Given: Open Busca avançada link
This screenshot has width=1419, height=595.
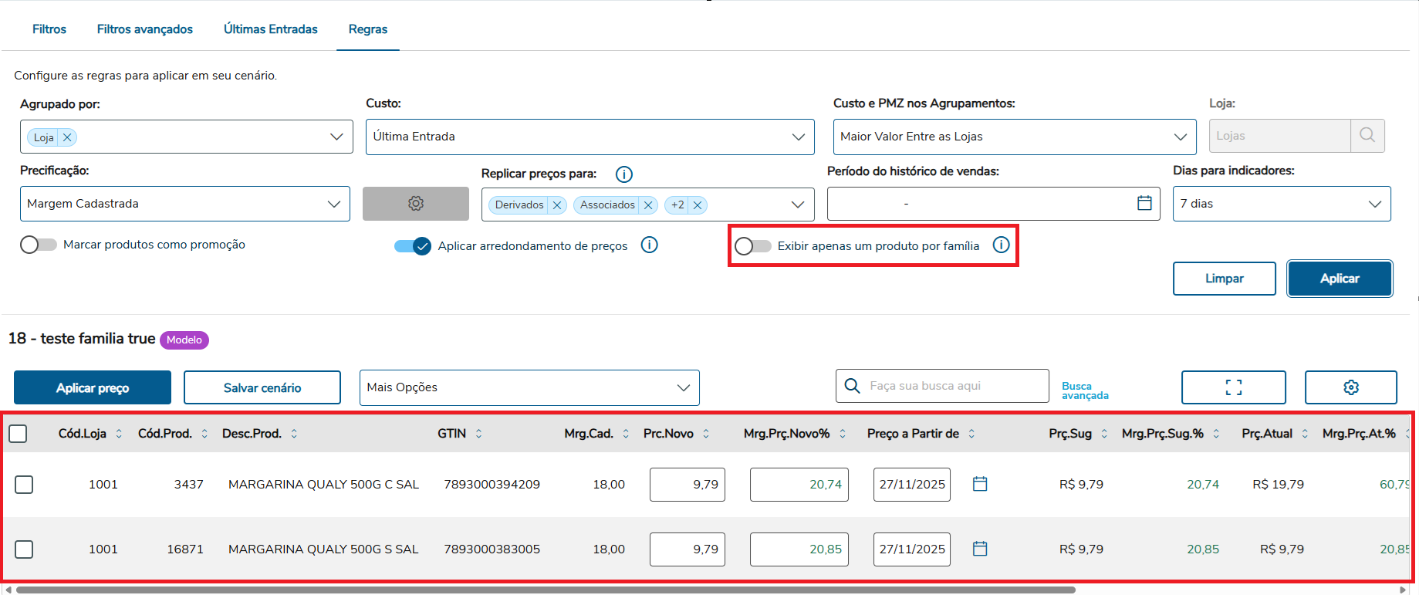Looking at the screenshot, I should point(1085,390).
